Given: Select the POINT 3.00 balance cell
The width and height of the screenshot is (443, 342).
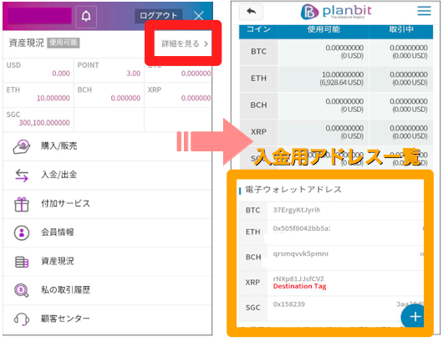Looking at the screenshot, I should [x=109, y=70].
